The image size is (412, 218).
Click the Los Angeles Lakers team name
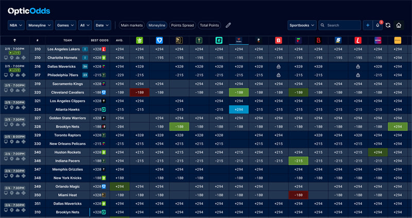[64, 49]
